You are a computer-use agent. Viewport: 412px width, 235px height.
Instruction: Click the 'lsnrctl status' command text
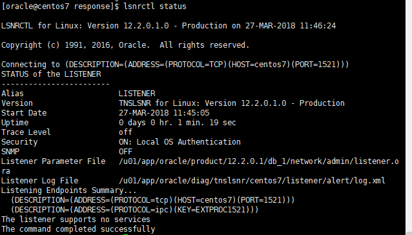[x=155, y=6]
